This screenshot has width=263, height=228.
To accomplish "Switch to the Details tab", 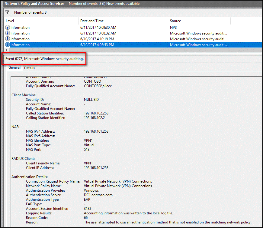I will (x=29, y=68).
